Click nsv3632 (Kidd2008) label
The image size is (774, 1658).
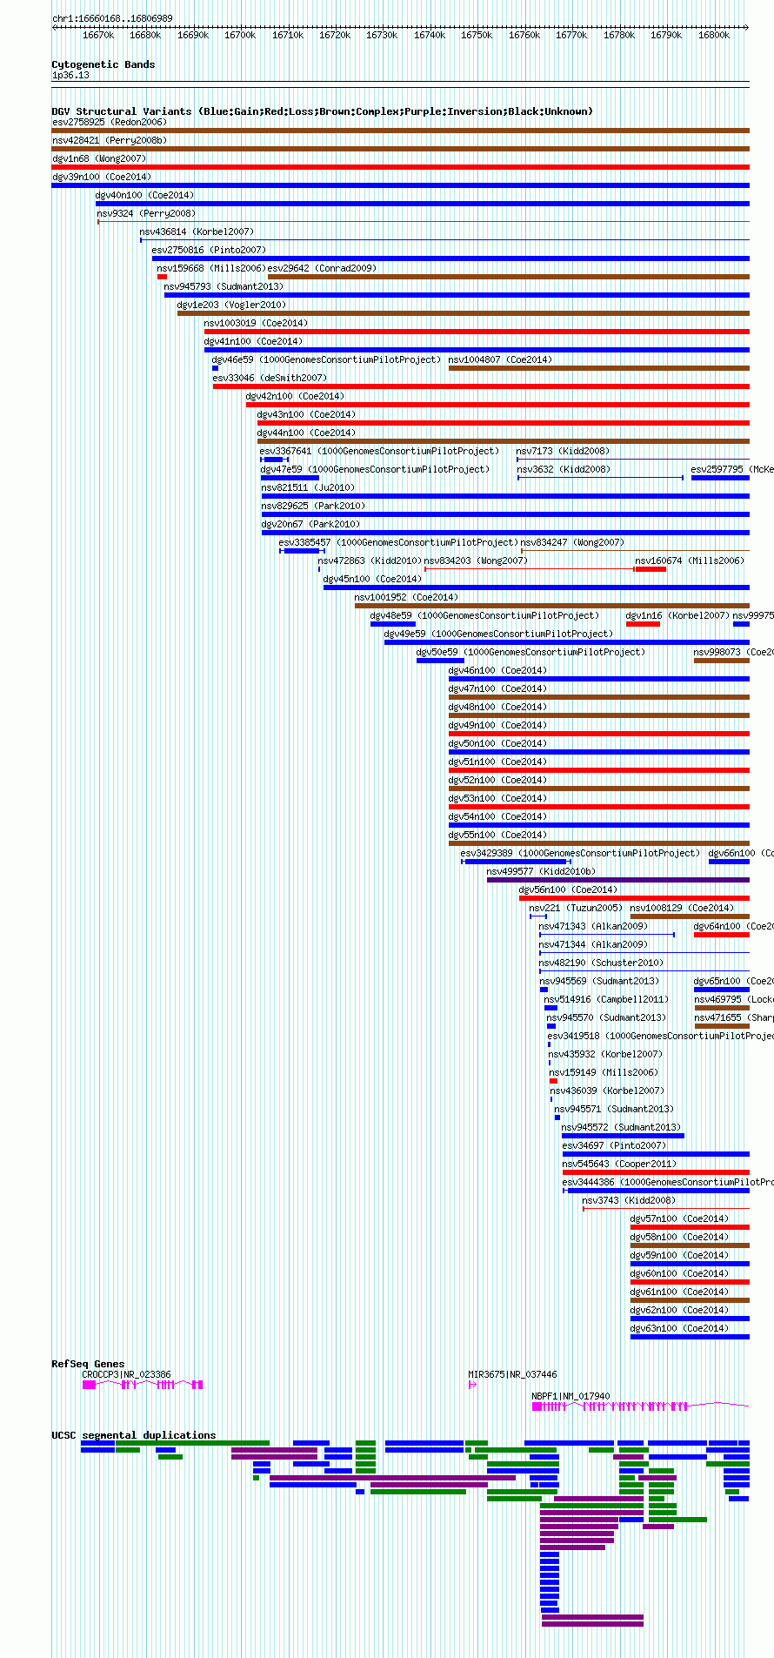tap(564, 469)
